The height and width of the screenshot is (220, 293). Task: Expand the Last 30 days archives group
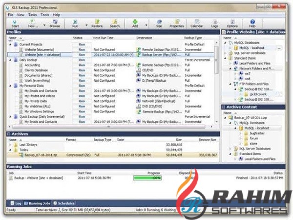pyautogui.click(x=10, y=145)
